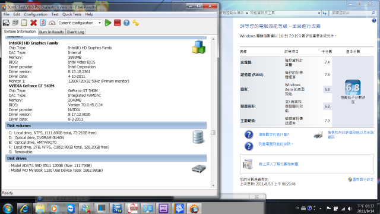Stop tests with the red square button
This screenshot has width=380, height=214.
point(118,23)
